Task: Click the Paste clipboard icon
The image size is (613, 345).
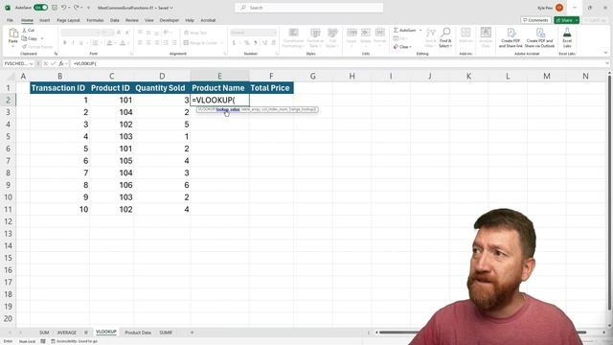Action: click(13, 34)
